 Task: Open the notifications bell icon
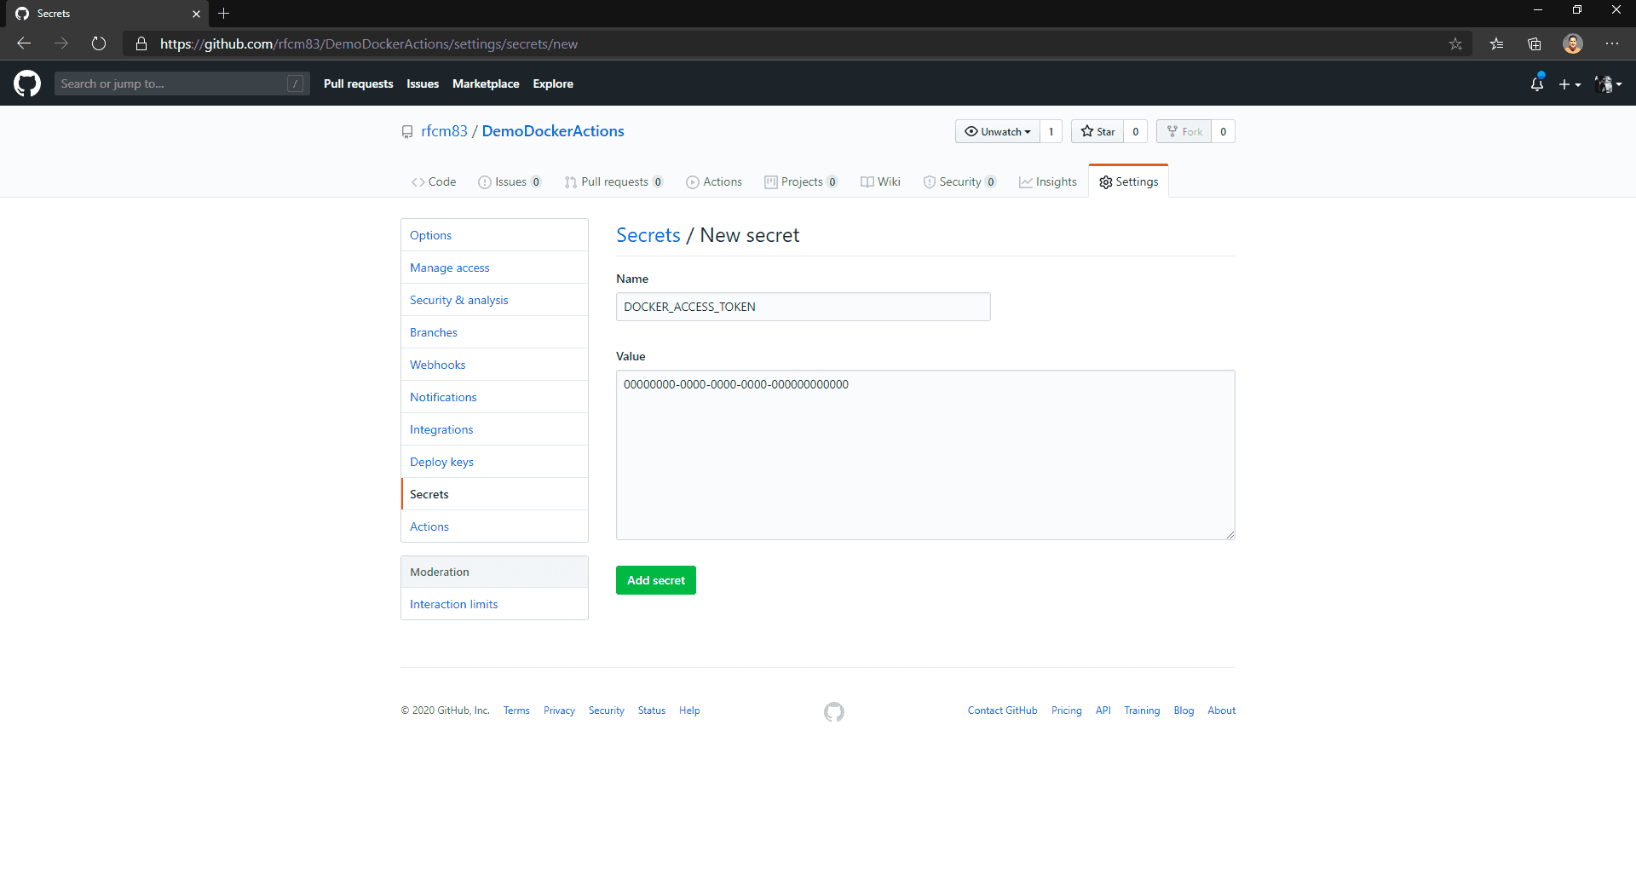[x=1537, y=83]
